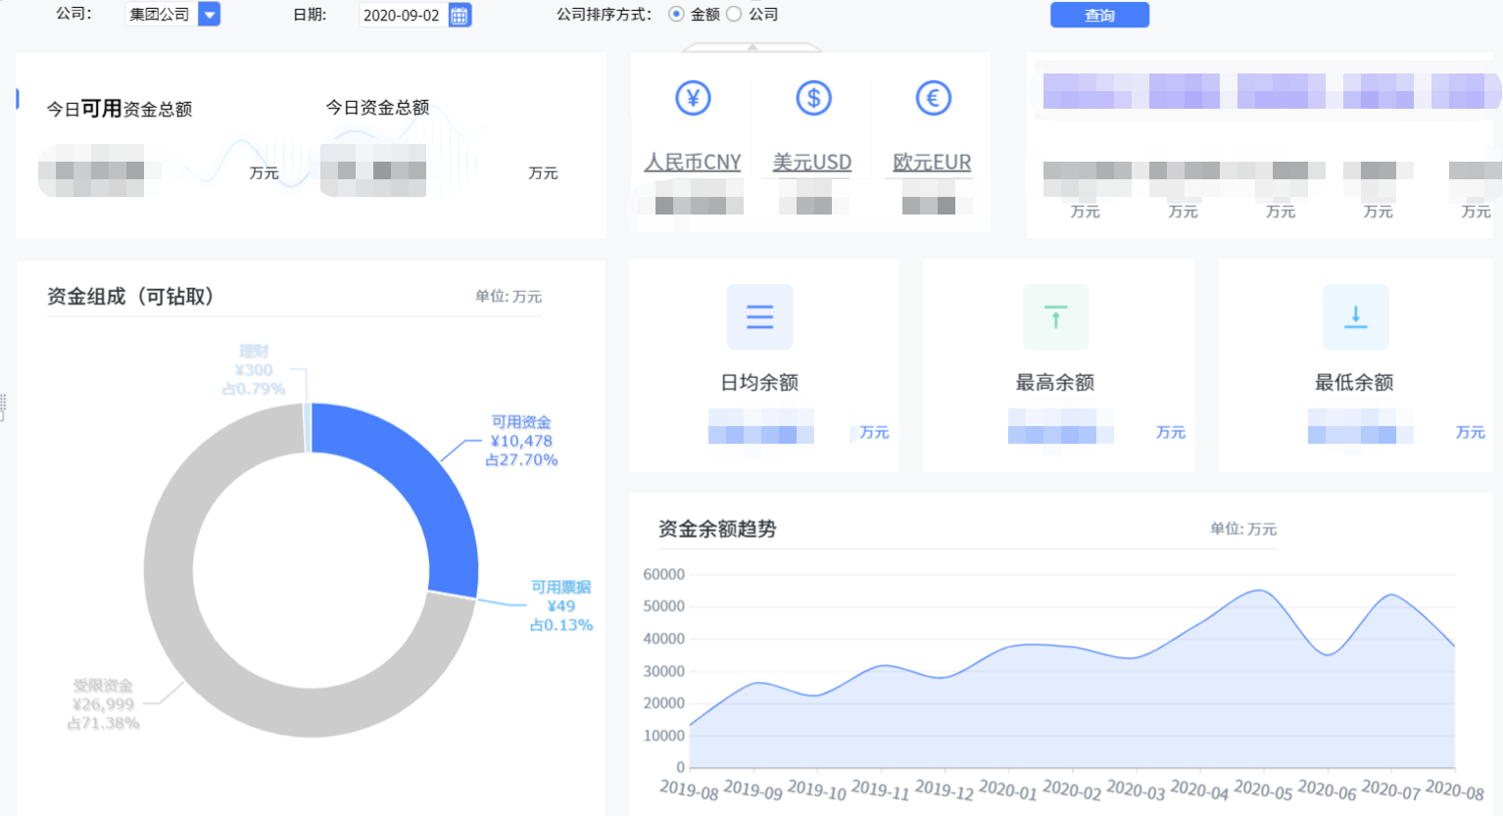This screenshot has width=1503, height=816.
Task: Click the date field showing 2020-09-02
Action: [402, 16]
